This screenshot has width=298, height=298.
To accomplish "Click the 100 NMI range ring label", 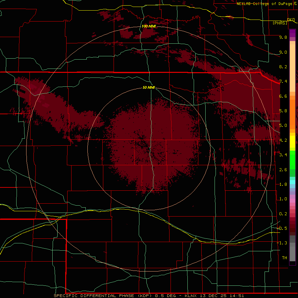I will coord(149,26).
